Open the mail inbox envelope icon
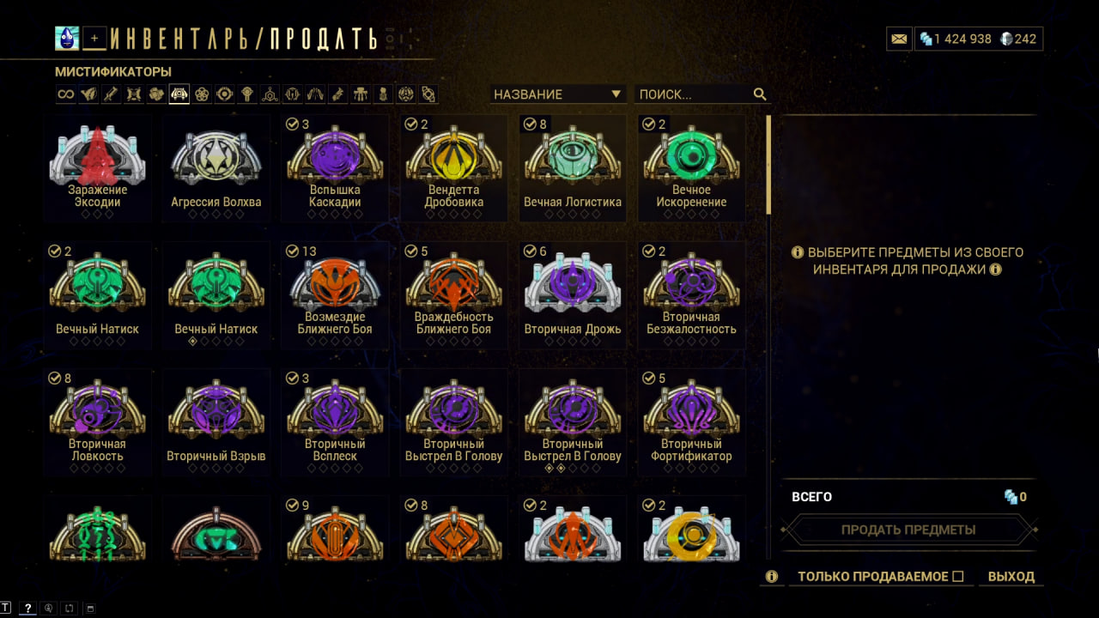 [x=899, y=39]
